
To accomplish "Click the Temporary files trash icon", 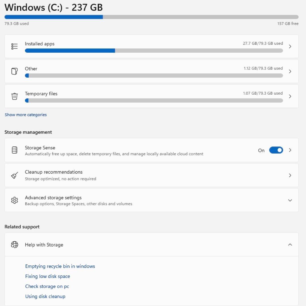I will click(x=14, y=96).
